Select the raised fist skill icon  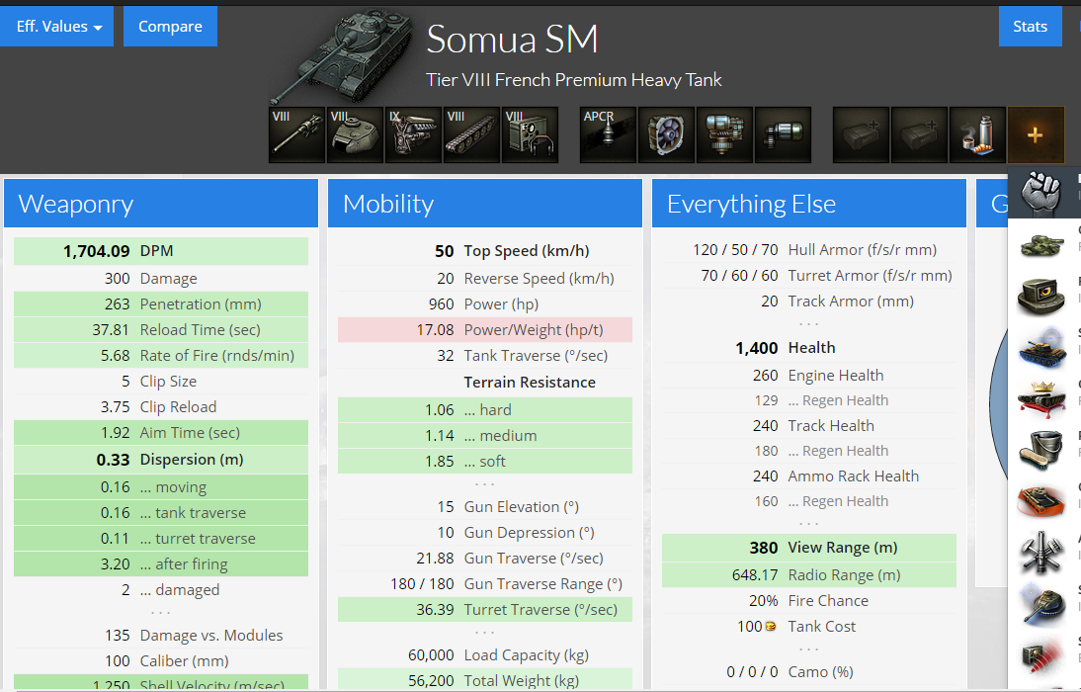[1041, 193]
